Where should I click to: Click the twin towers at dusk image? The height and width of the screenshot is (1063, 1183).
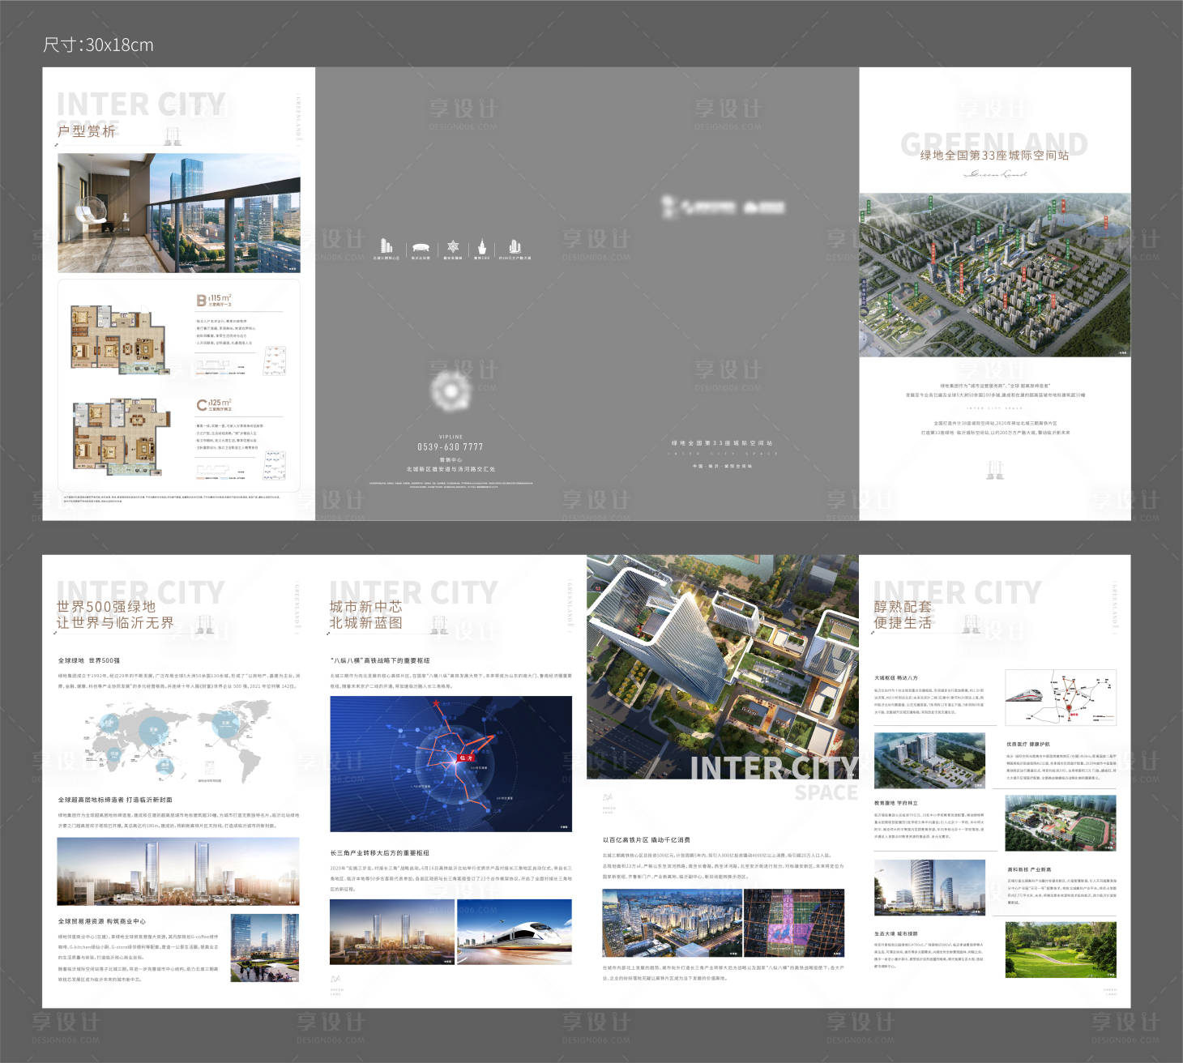pos(391,932)
